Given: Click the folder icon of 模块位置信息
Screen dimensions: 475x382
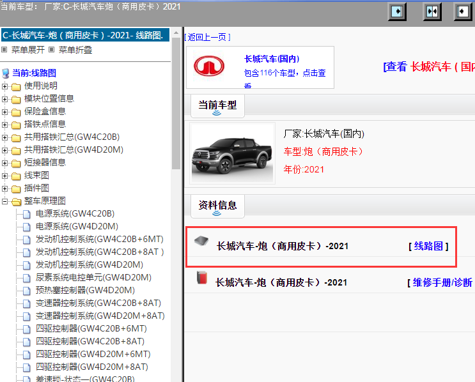Looking at the screenshot, I should pyautogui.click(x=16, y=99).
